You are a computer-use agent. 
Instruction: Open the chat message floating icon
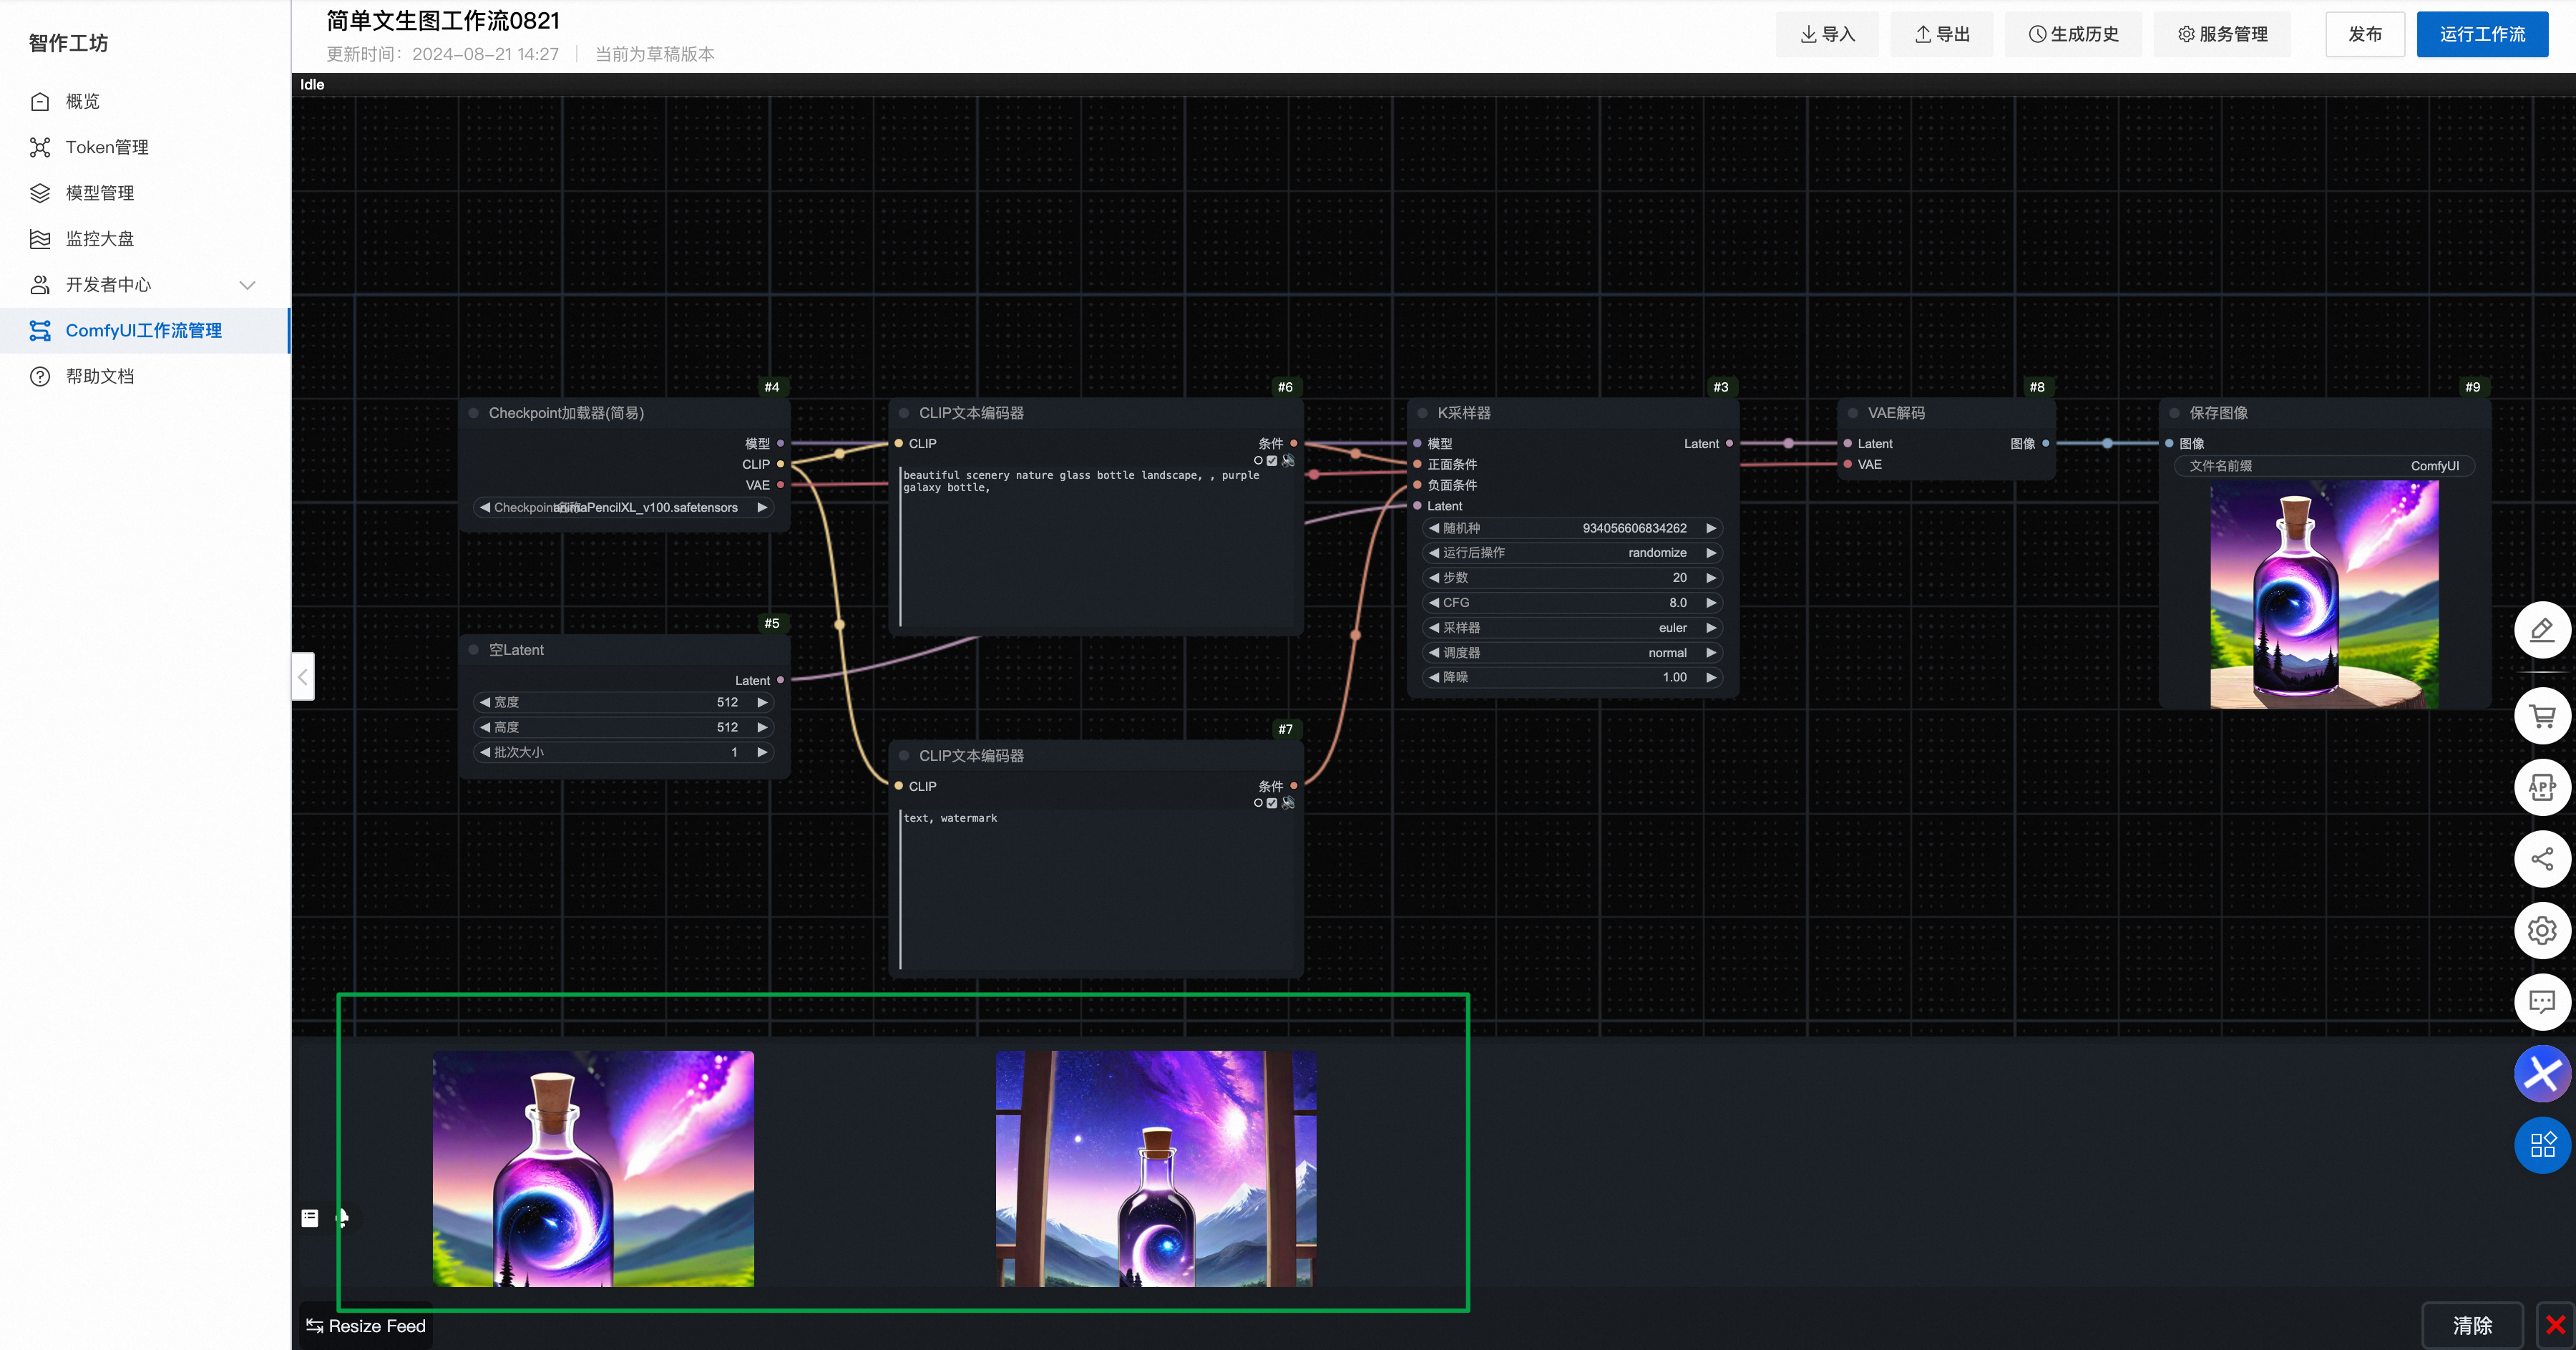tap(2541, 1001)
